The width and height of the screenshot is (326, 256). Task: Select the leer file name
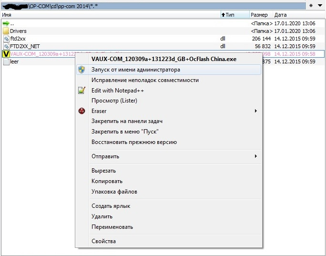pos(14,61)
